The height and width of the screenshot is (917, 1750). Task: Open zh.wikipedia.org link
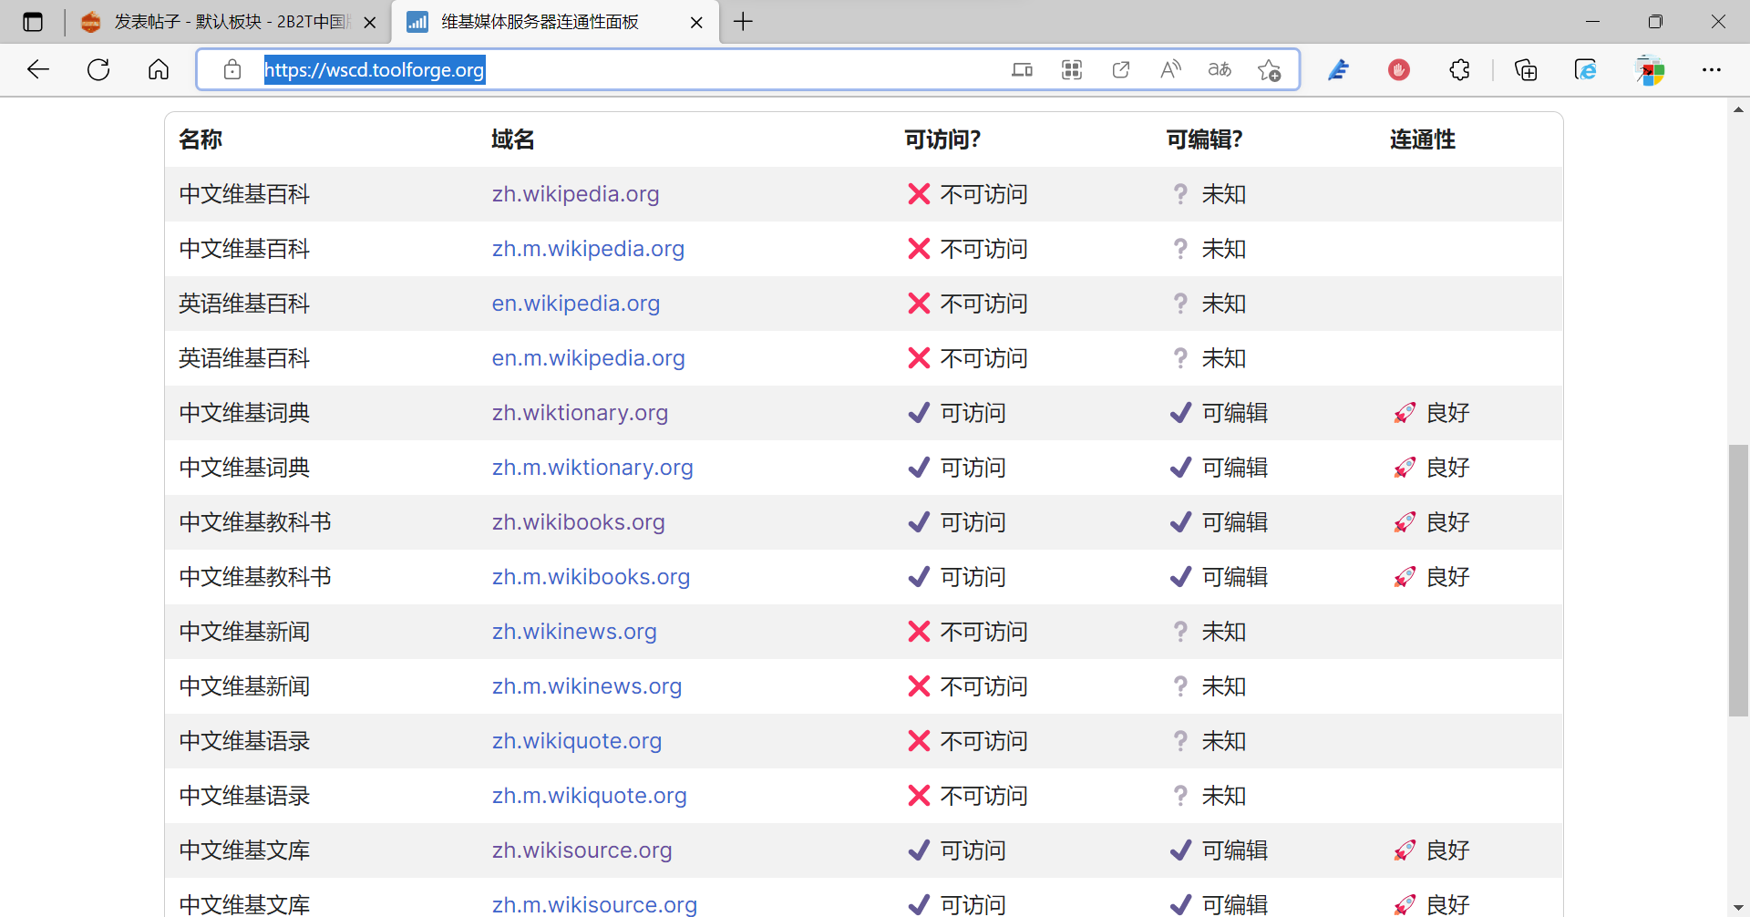click(x=575, y=194)
